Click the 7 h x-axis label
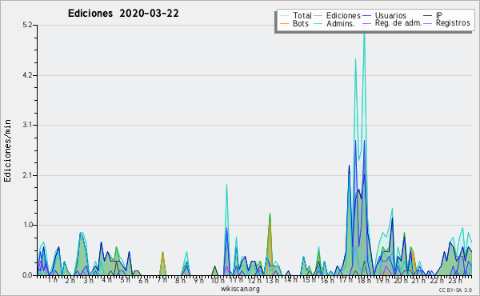Screen dimensions: 480x296 (x=162, y=280)
